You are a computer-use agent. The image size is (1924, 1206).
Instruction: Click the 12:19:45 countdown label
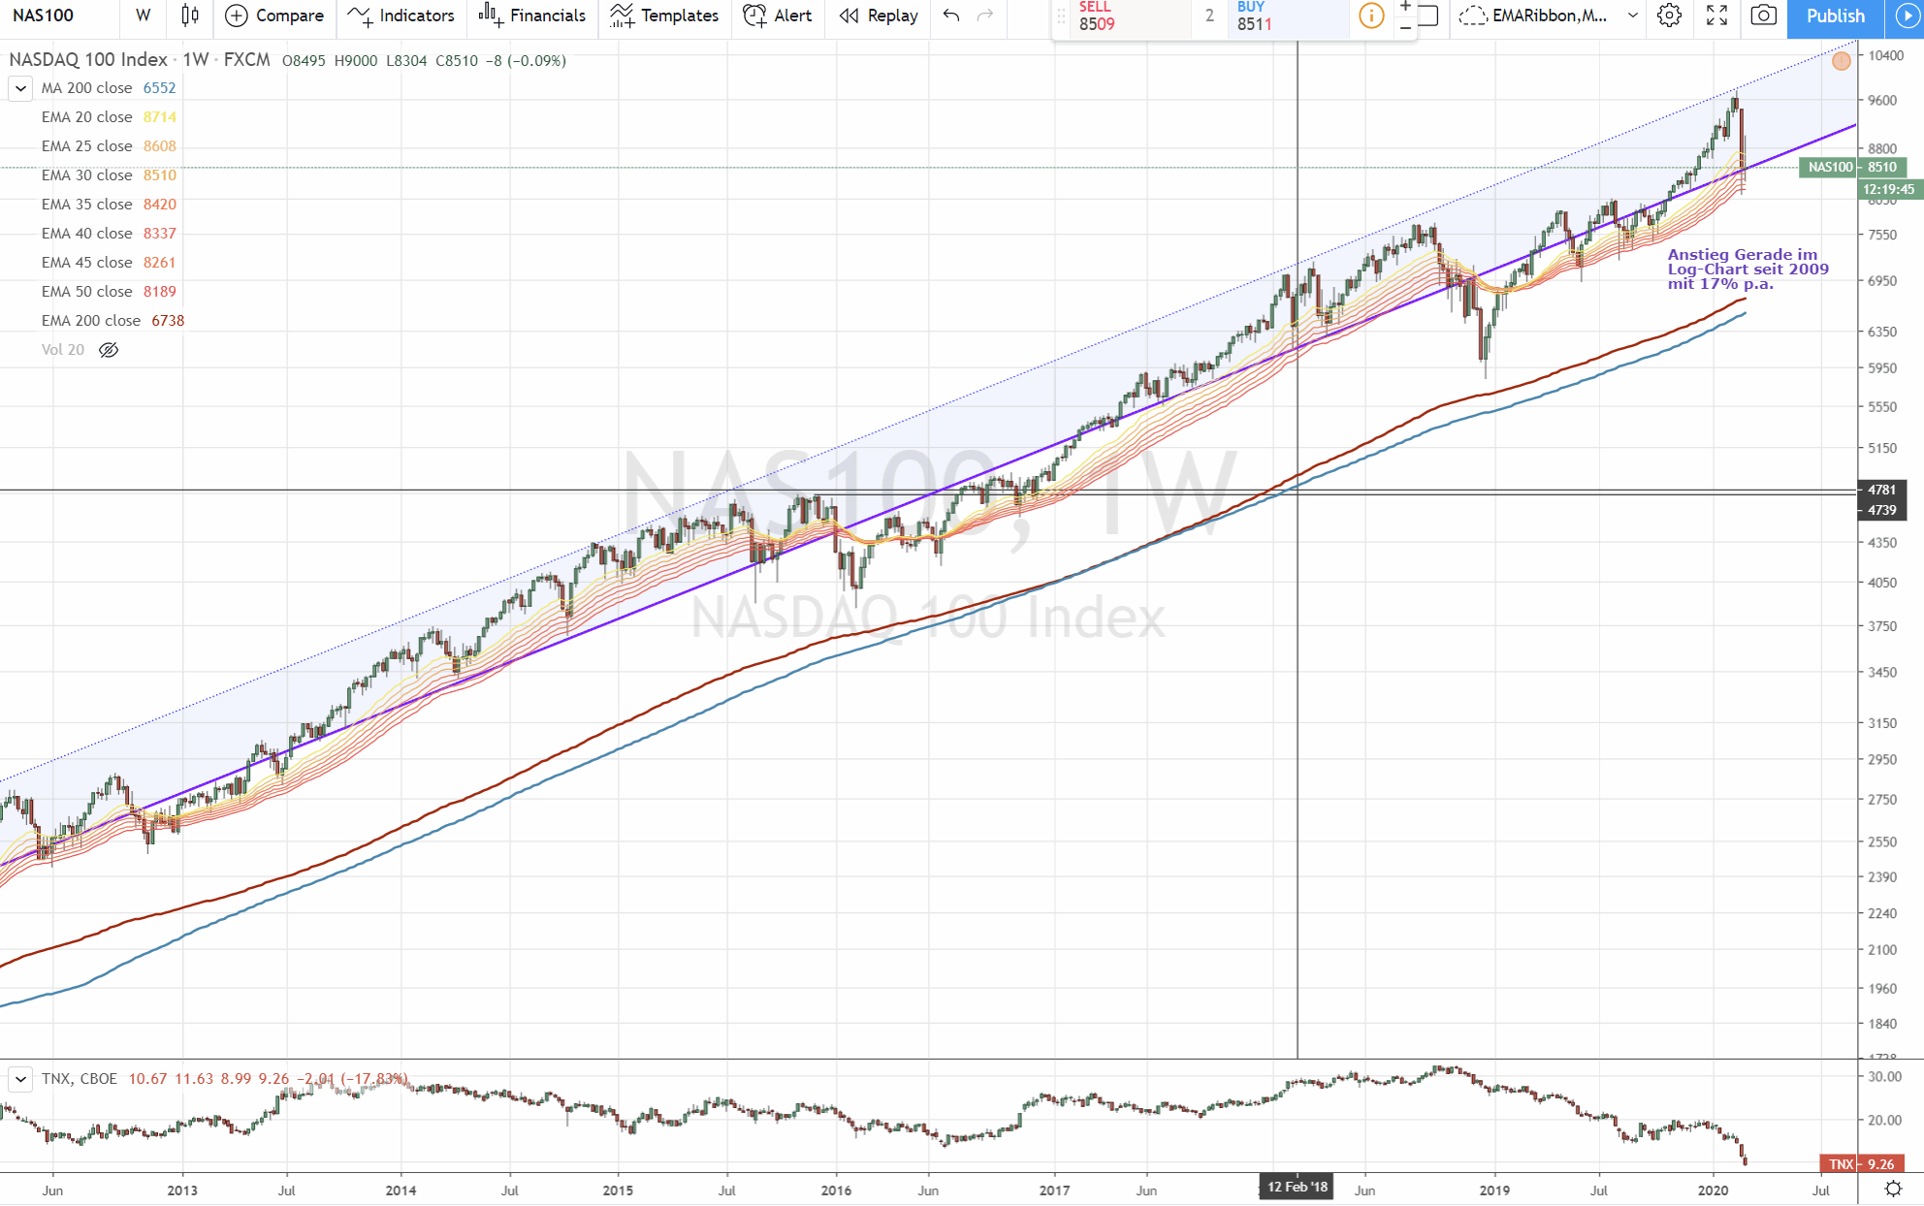[1888, 190]
